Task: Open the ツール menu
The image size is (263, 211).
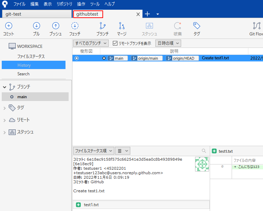Action: point(95,4)
